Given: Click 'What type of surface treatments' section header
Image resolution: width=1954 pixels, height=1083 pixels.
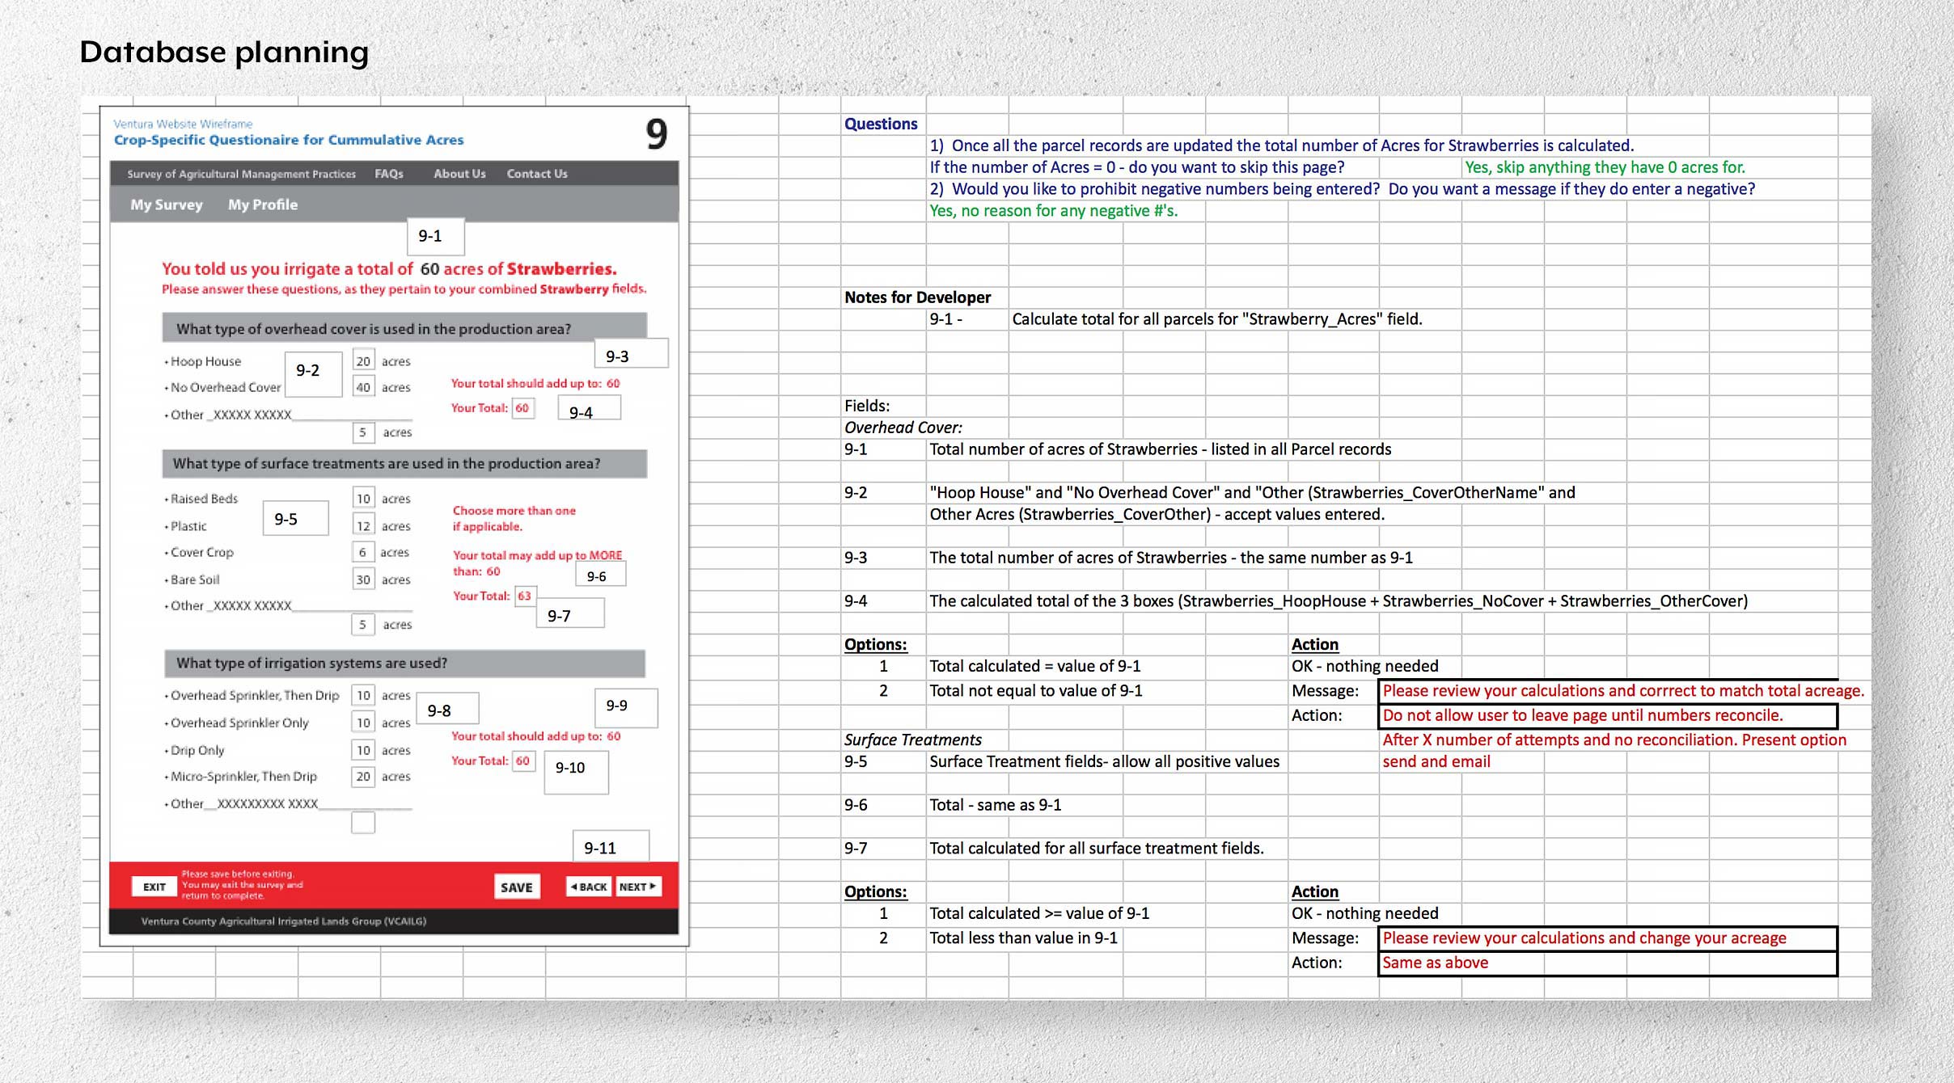Looking at the screenshot, I should tap(404, 463).
